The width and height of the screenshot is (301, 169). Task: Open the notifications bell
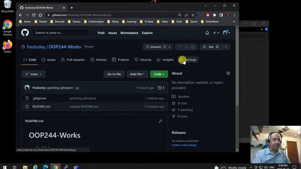[207, 33]
